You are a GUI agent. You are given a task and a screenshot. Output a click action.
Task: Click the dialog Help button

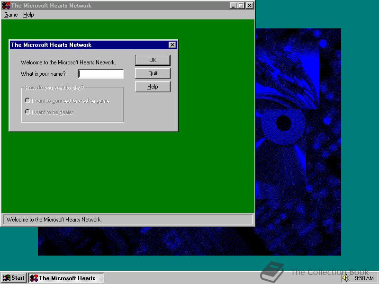153,87
